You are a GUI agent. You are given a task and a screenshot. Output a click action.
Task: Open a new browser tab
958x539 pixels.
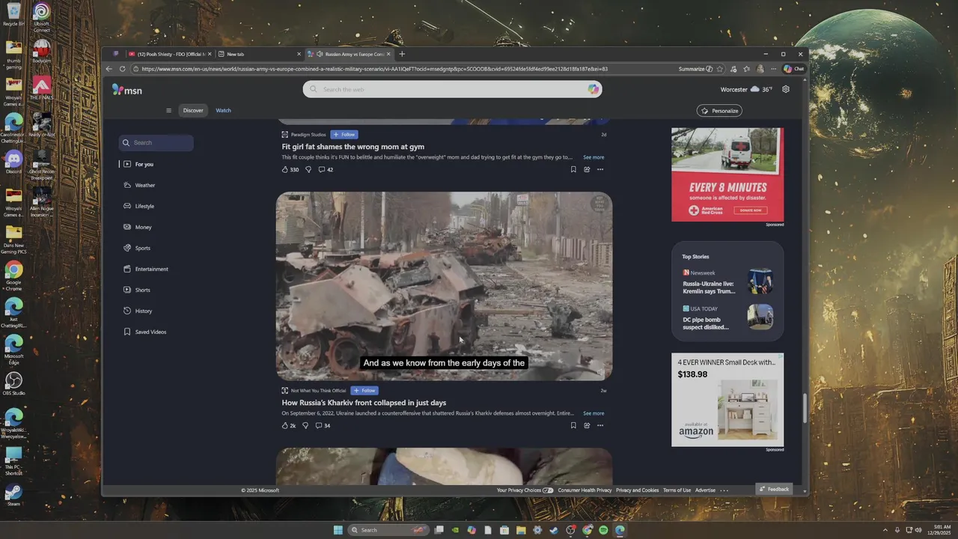402,54
